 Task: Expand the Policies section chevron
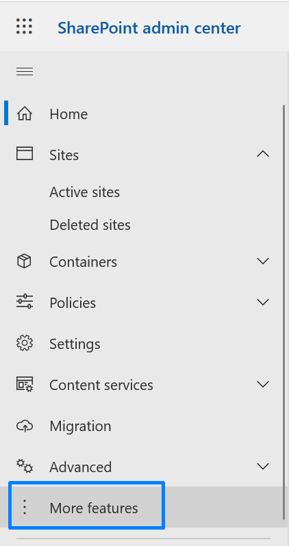click(x=263, y=302)
